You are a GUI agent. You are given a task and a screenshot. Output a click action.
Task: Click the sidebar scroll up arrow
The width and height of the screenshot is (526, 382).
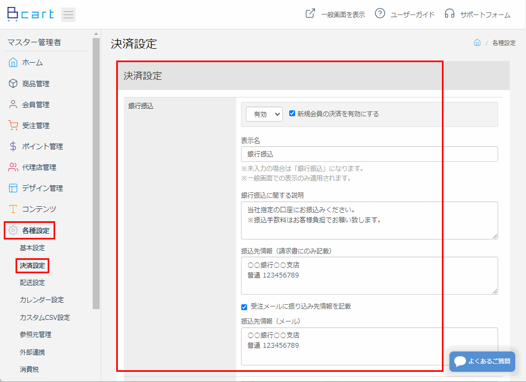96,34
